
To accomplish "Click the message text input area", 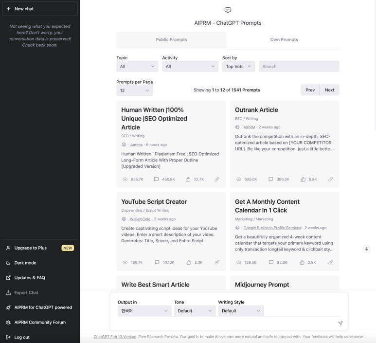I will pyautogui.click(x=227, y=323).
